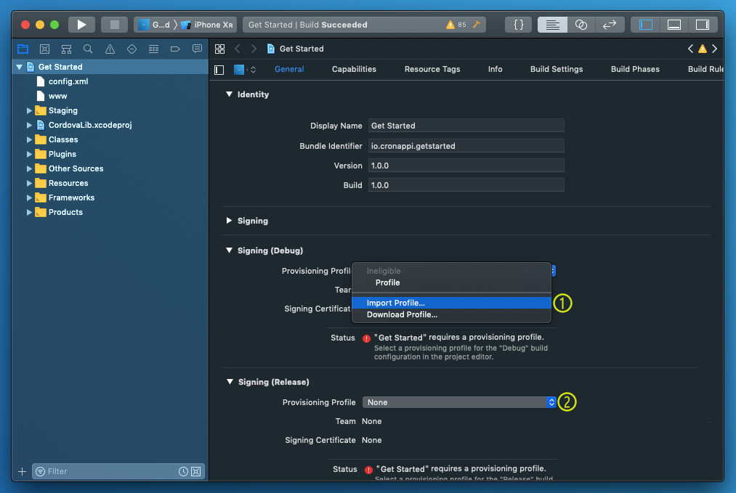The width and height of the screenshot is (736, 493).
Task: Open the project navigator
Action: 23,49
